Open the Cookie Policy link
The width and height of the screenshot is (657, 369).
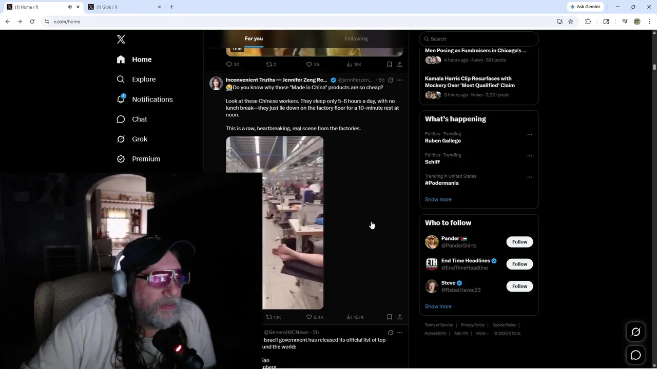504,325
